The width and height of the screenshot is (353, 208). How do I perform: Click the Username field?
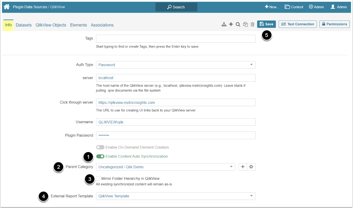point(176,122)
